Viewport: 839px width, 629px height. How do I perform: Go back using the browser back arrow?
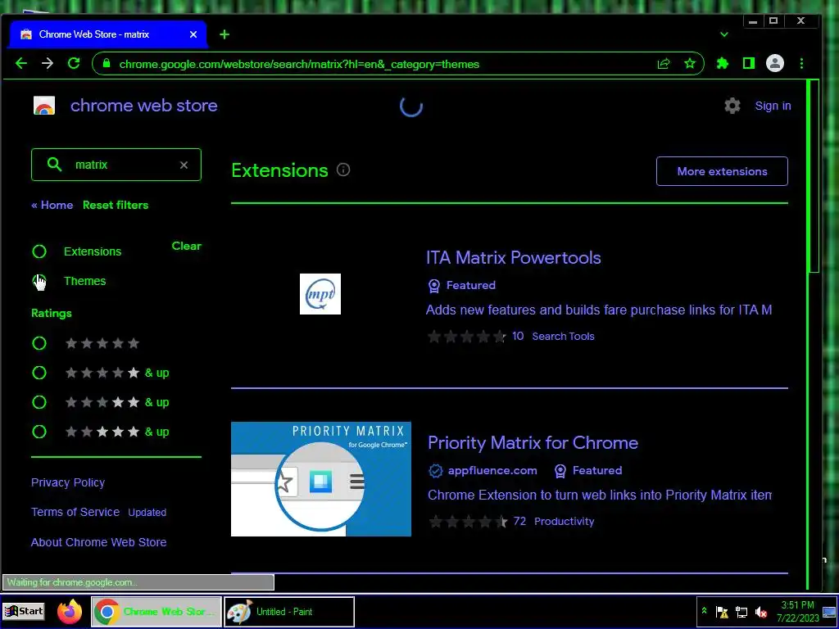[x=21, y=64]
